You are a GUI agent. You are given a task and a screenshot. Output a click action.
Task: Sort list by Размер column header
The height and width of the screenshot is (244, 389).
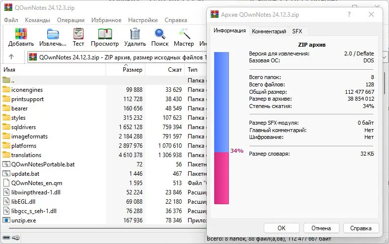[126, 70]
